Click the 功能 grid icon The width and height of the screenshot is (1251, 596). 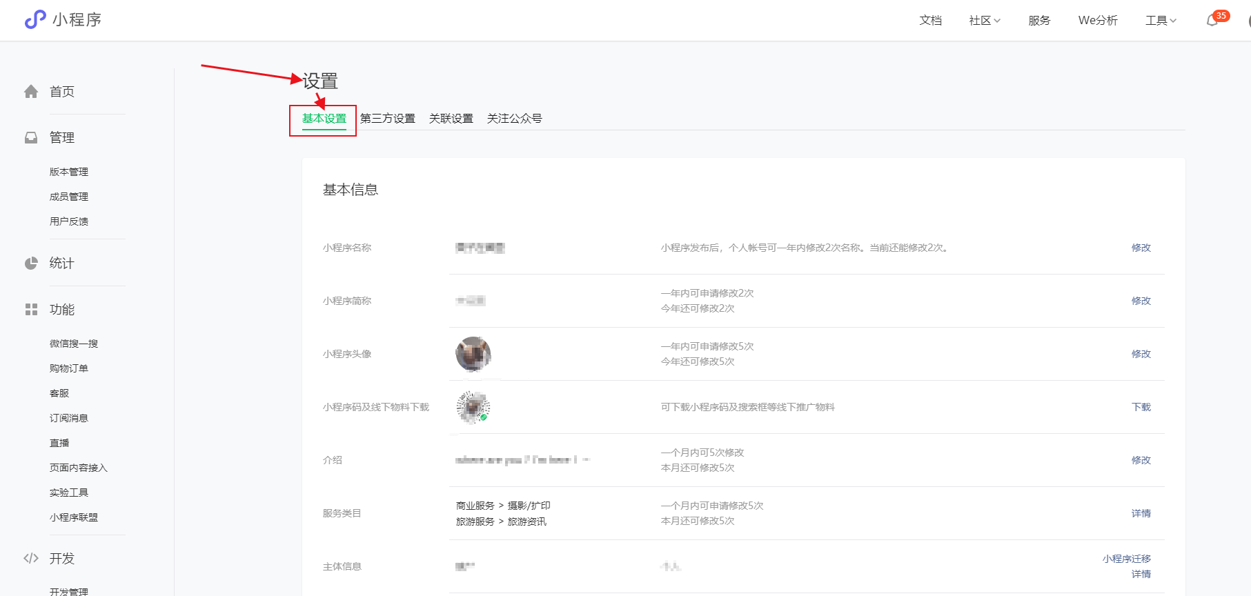[31, 310]
